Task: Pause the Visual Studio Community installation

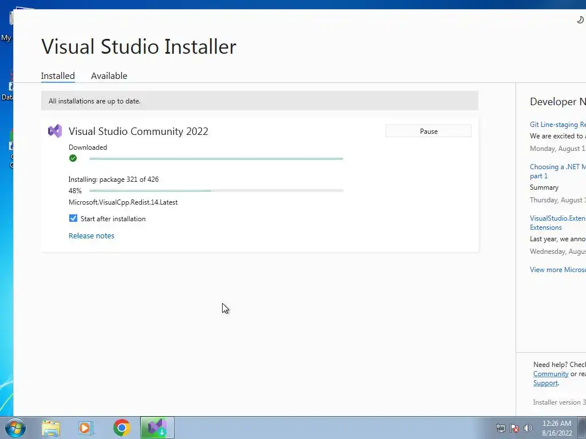Action: 429,131
